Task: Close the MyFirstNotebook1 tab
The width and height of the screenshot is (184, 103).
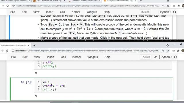Action: (29, 45)
